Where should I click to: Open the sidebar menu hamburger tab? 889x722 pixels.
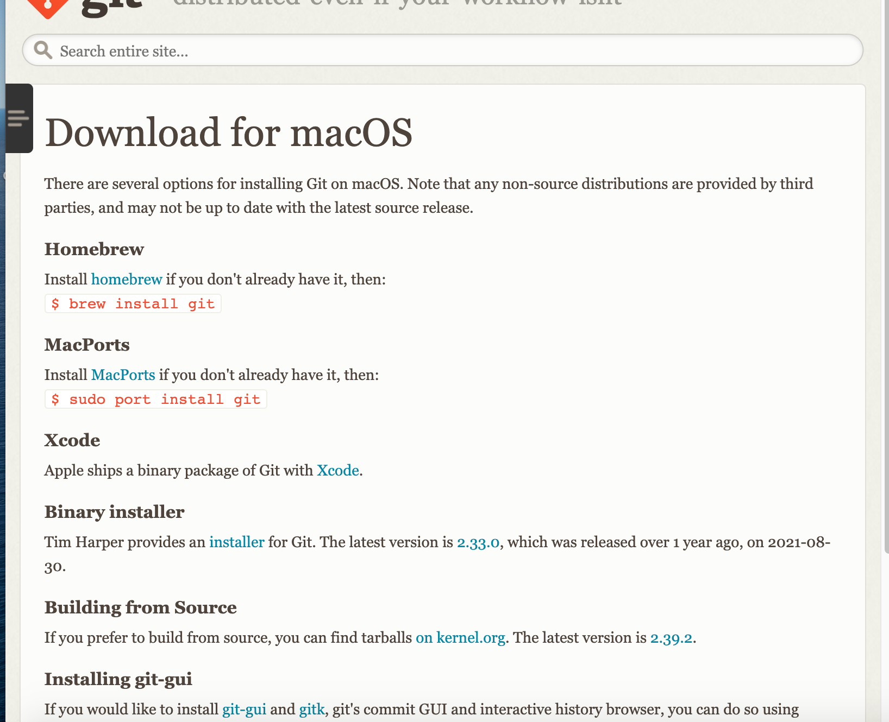(x=19, y=118)
